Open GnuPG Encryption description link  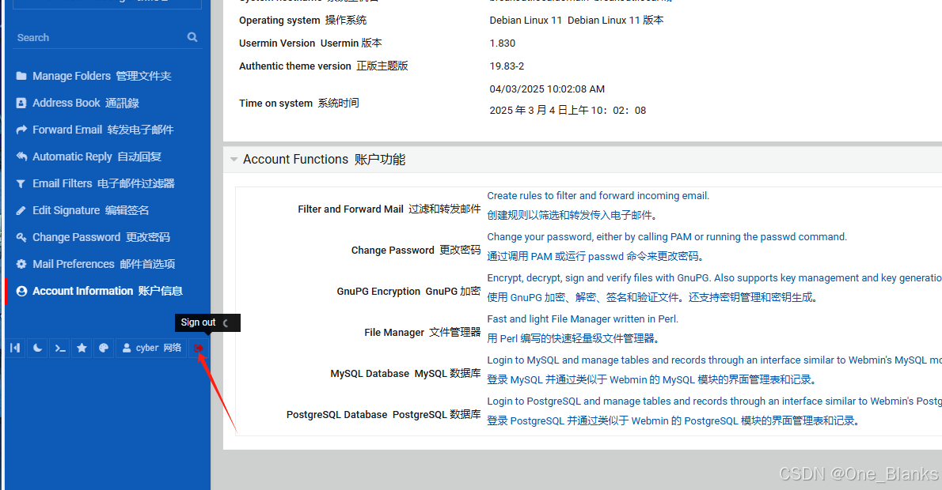click(x=714, y=278)
